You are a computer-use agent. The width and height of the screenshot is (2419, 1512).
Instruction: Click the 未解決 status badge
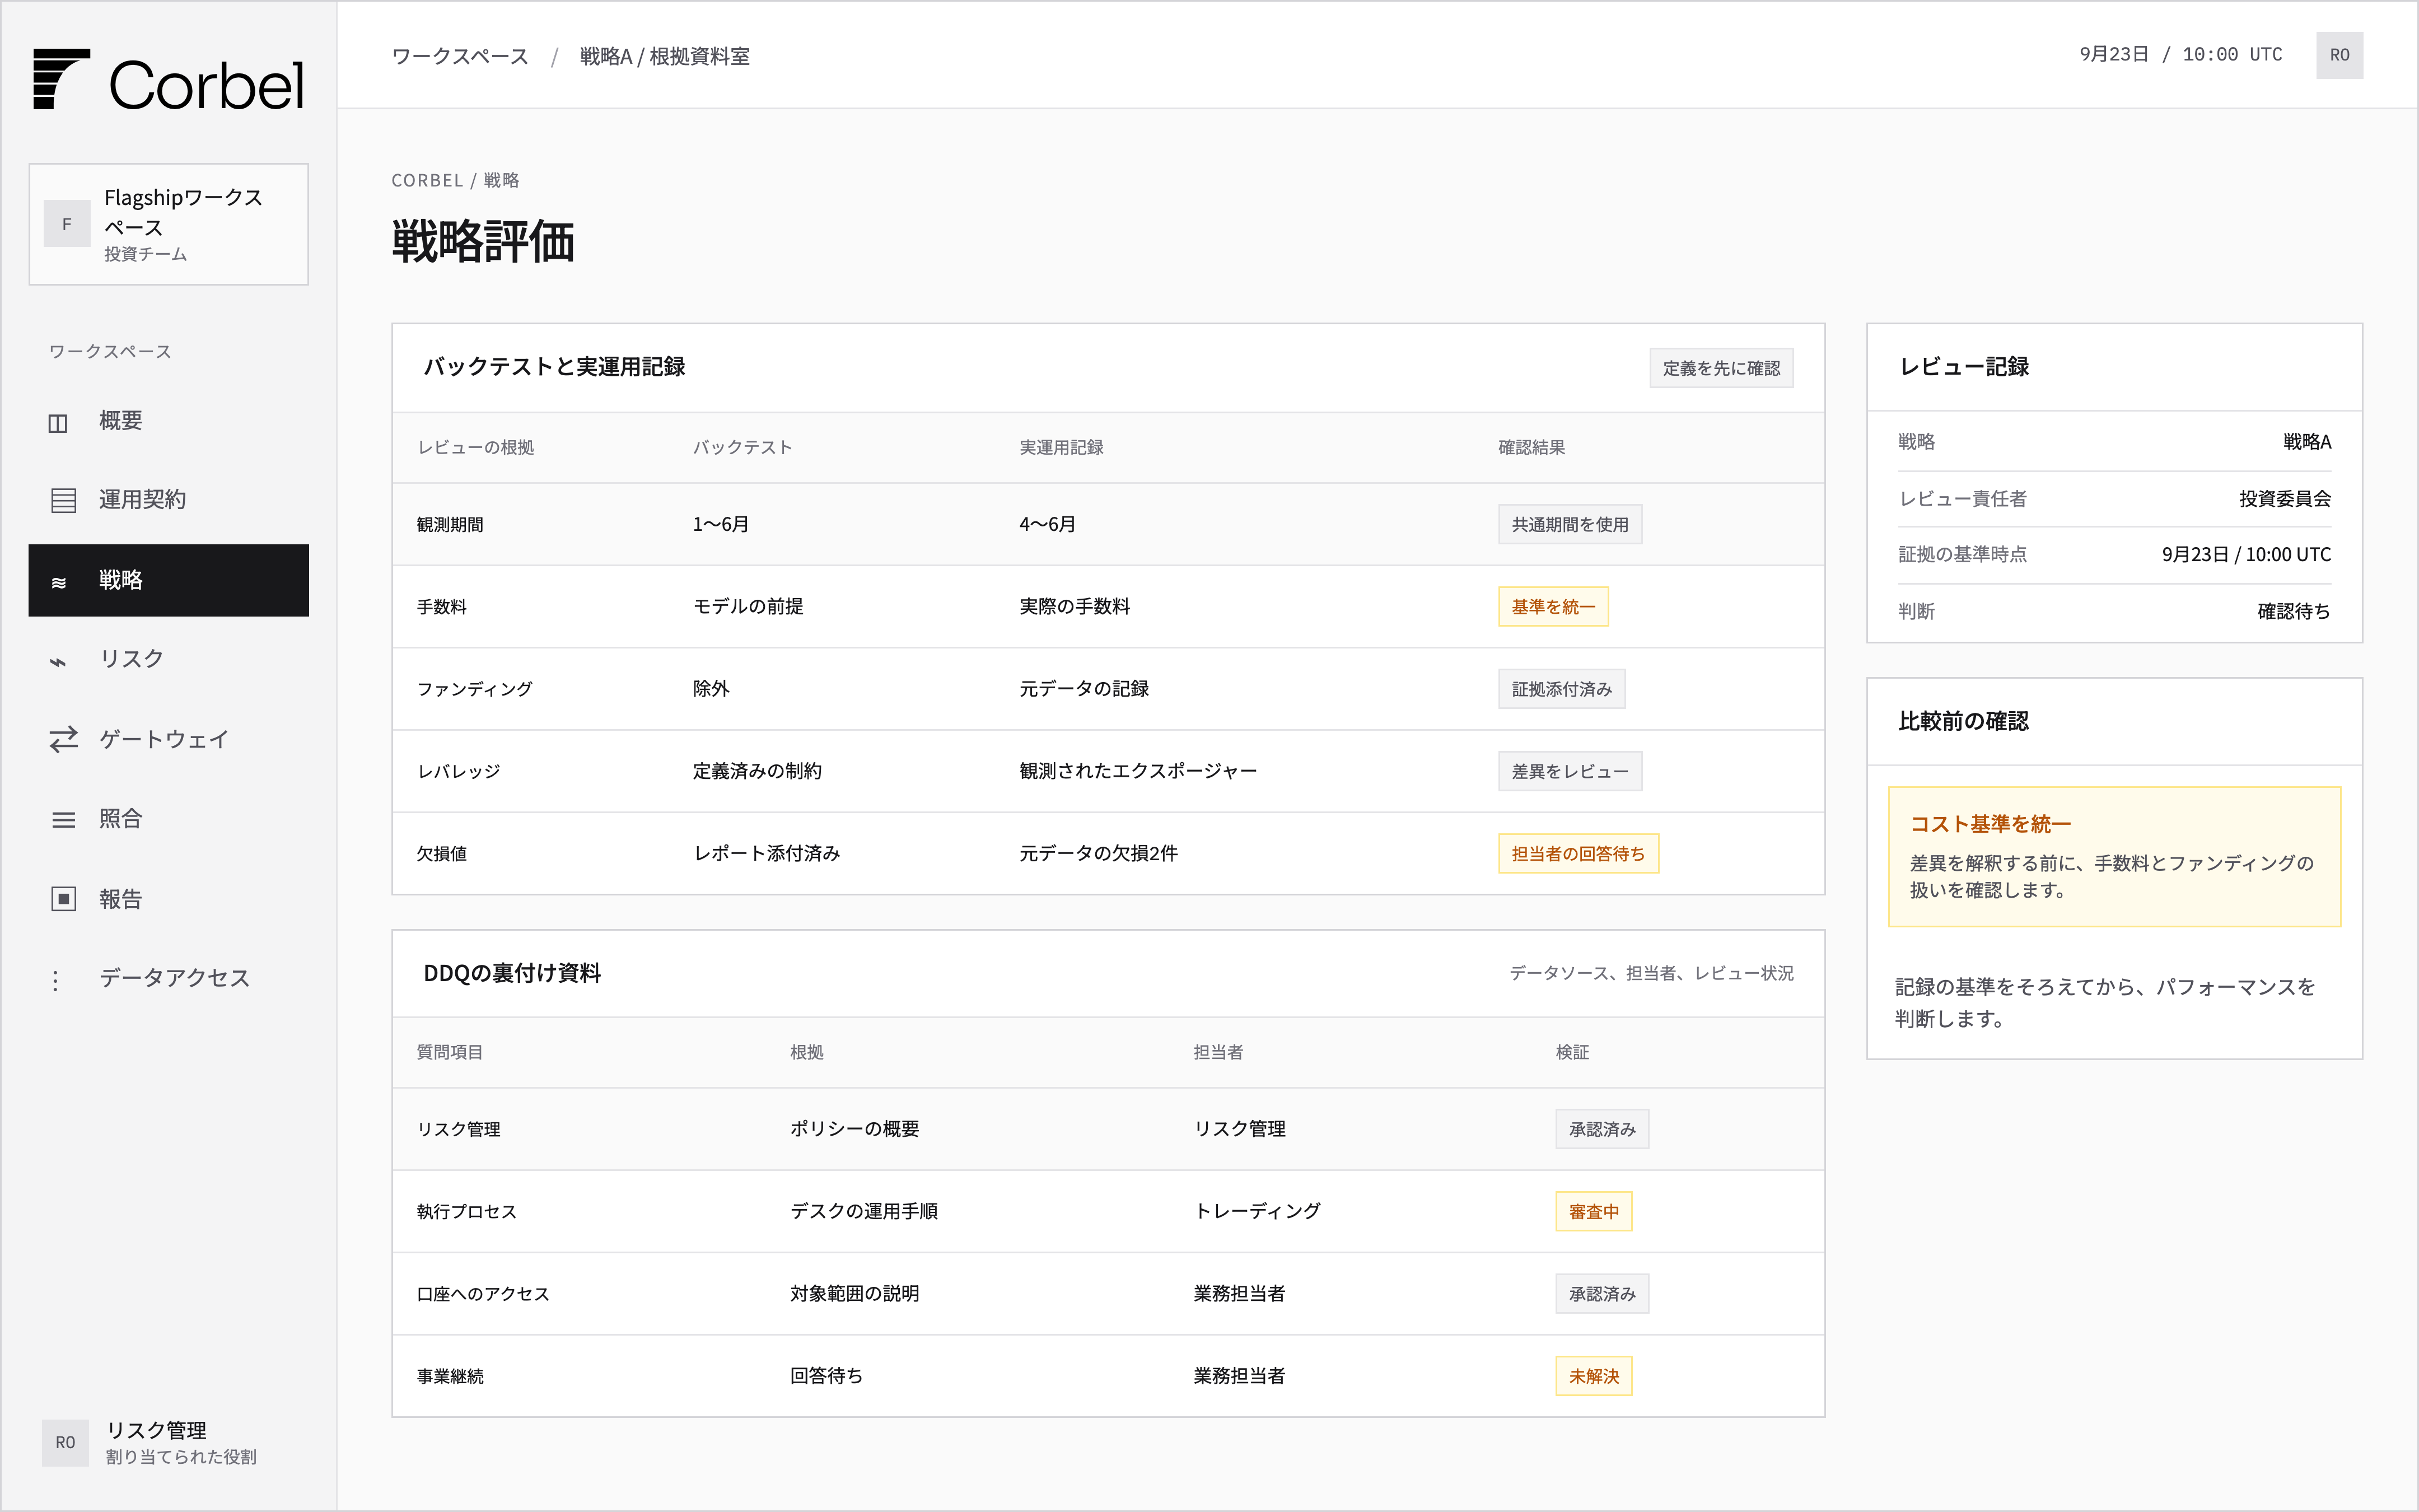point(1593,1376)
